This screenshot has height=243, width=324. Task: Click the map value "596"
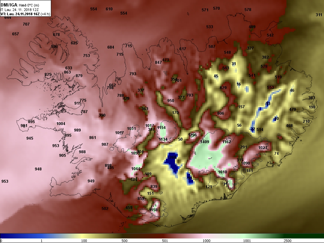click(x=54, y=46)
